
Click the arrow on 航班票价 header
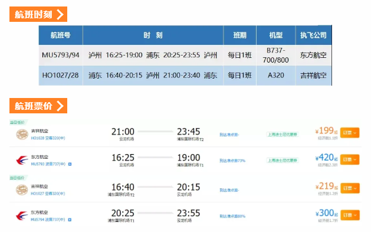pos(60,106)
